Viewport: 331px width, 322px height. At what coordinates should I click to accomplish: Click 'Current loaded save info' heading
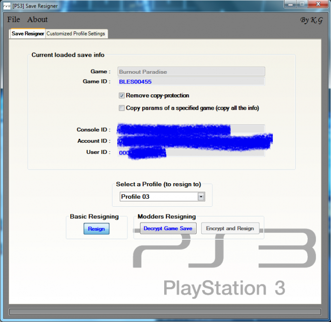pyautogui.click(x=68, y=55)
